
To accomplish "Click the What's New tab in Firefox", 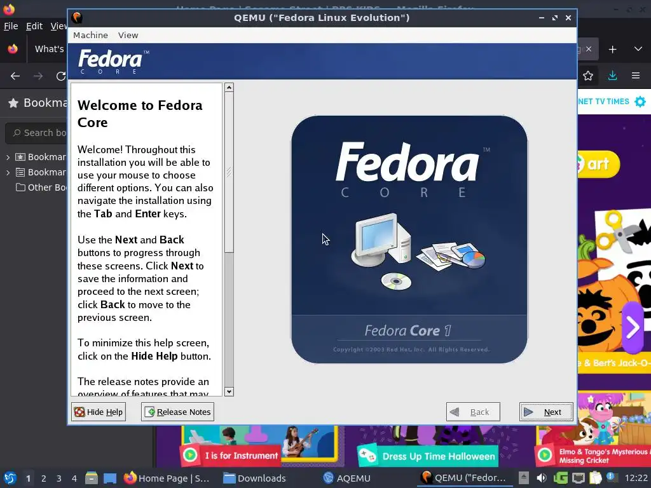I will (49, 49).
